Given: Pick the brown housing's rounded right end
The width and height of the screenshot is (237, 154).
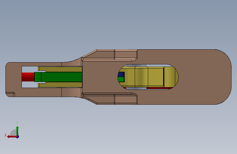Looking at the screenshot, I should [x=223, y=77].
